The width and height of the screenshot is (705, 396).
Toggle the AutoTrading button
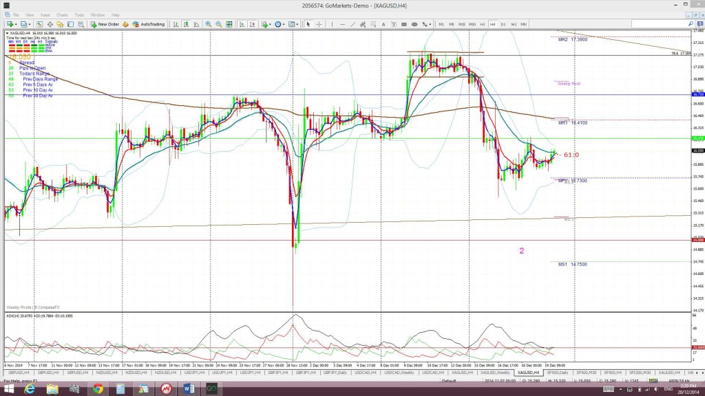(149, 24)
